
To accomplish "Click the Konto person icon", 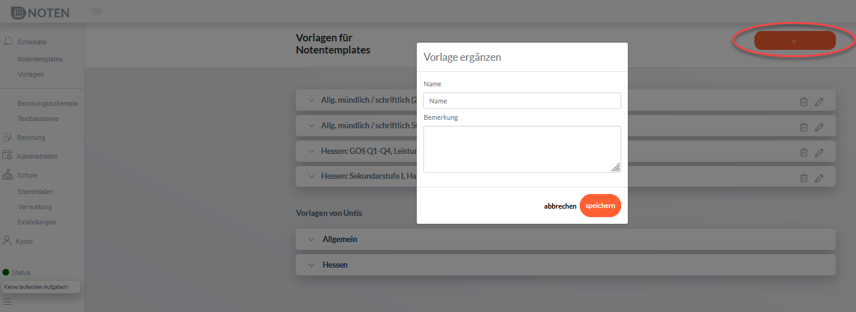I will [7, 241].
